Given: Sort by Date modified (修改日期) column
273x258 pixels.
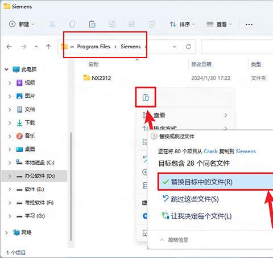Looking at the screenshot, I should 201,64.
